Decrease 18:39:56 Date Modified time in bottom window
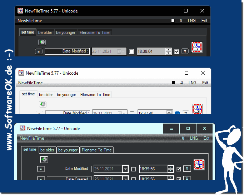Image resolution: width=244 pixels, height=195 pixels. click(x=170, y=171)
